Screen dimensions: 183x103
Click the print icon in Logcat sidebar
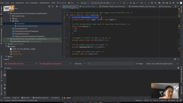click(5, 88)
